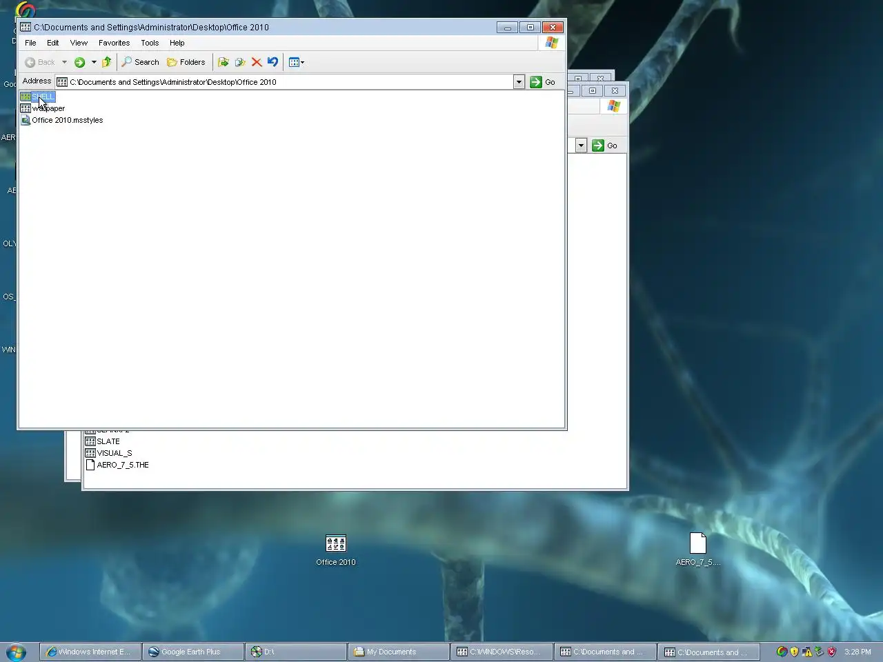Open the Favorites menu
The image size is (883, 662).
pyautogui.click(x=114, y=43)
